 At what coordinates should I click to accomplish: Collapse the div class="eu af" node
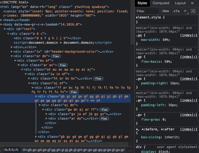click(x=15, y=61)
